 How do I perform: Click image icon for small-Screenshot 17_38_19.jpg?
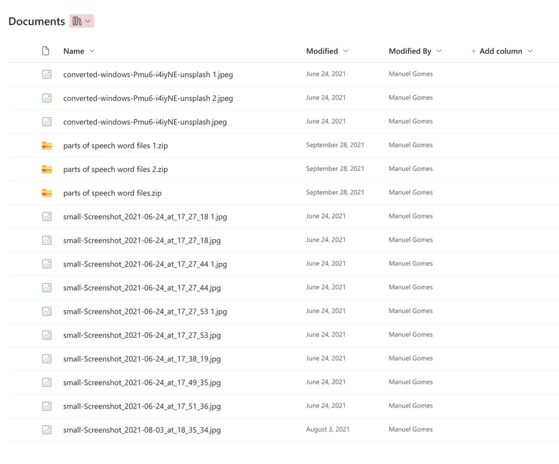pyautogui.click(x=47, y=359)
